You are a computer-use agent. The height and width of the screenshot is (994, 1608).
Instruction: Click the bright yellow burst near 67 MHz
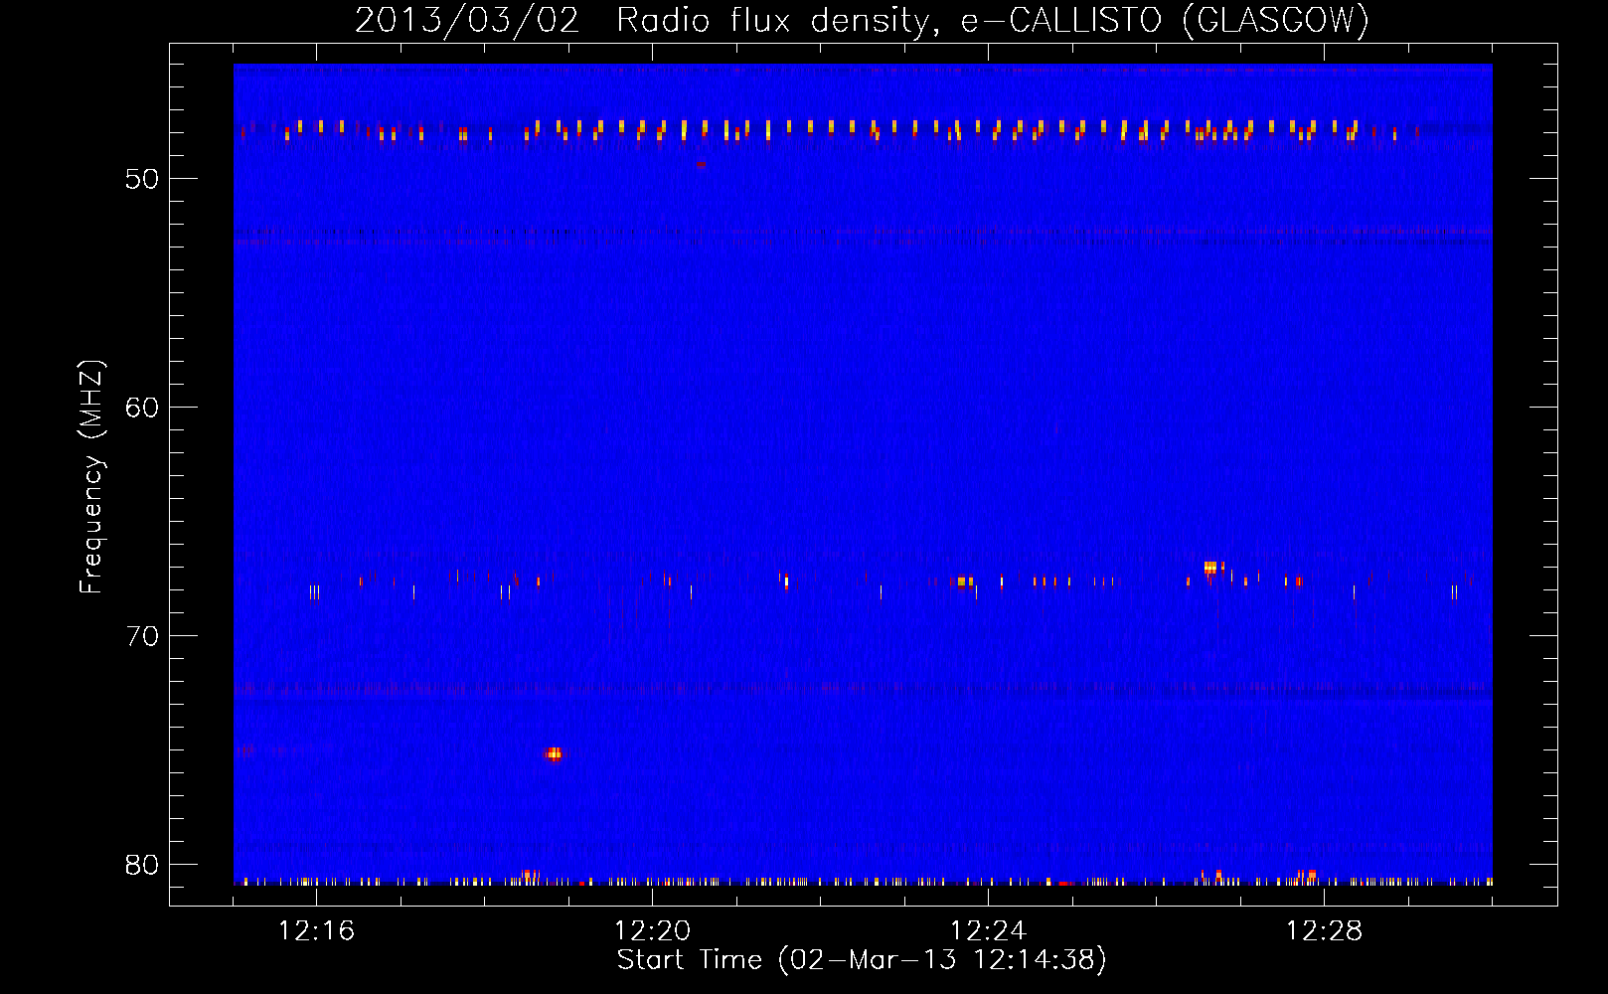coord(1209,568)
